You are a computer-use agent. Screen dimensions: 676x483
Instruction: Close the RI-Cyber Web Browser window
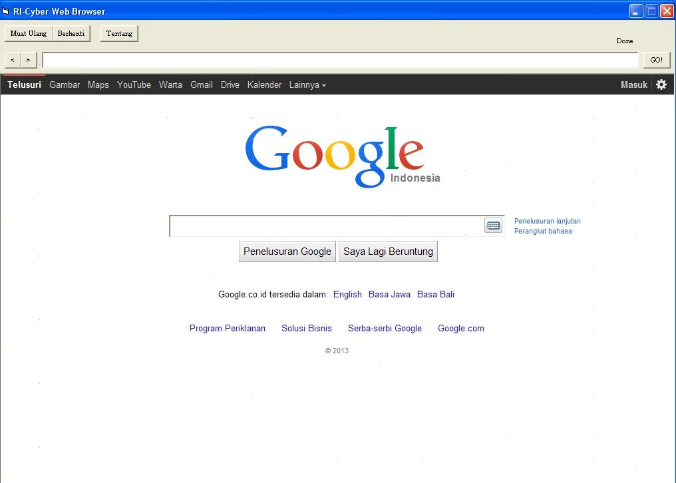[x=667, y=11]
